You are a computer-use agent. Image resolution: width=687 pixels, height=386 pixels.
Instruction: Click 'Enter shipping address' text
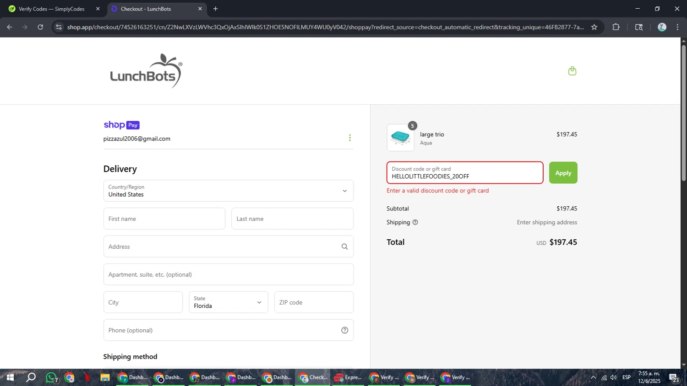tap(547, 222)
